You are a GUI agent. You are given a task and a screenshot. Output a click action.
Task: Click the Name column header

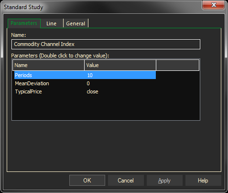pyautogui.click(x=48, y=65)
